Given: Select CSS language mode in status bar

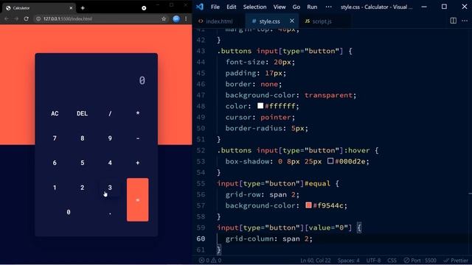Looking at the screenshot, I should coord(392,261).
